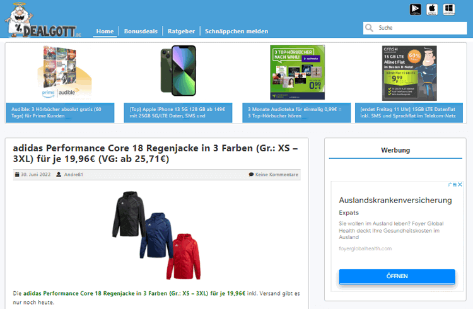Open the author link Andre81
Image resolution: width=473 pixels, height=309 pixels.
tap(74, 175)
